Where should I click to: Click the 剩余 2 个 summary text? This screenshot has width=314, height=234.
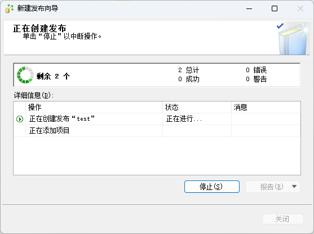53,76
